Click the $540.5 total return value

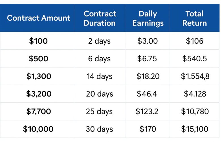coord(195,59)
